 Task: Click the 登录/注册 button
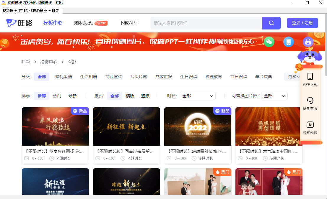point(302,23)
